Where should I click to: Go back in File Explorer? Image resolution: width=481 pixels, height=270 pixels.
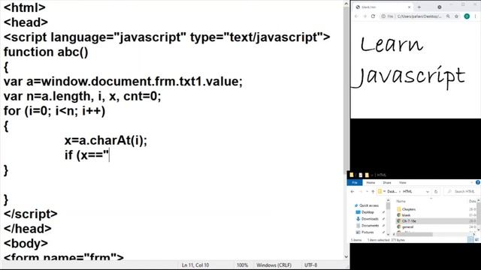[352, 191]
